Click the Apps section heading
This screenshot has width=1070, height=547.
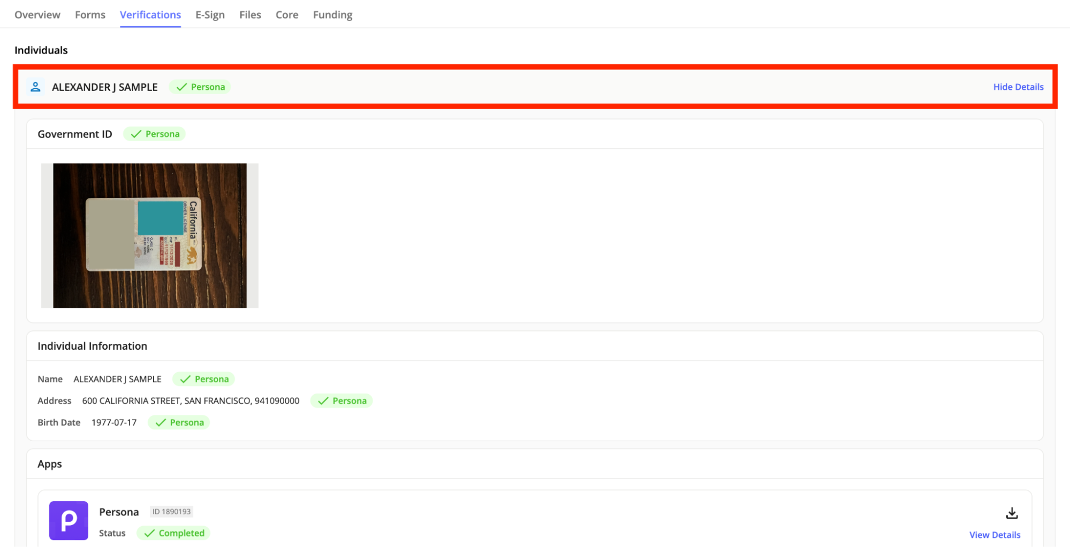[x=50, y=464]
